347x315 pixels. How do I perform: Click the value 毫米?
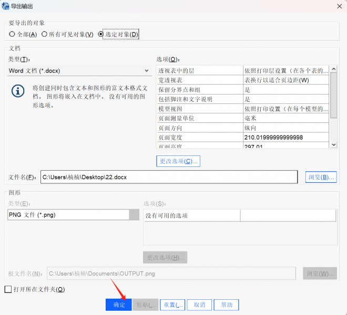(250, 118)
